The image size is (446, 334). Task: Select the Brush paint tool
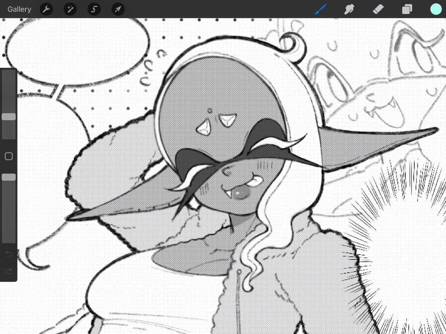click(x=320, y=9)
